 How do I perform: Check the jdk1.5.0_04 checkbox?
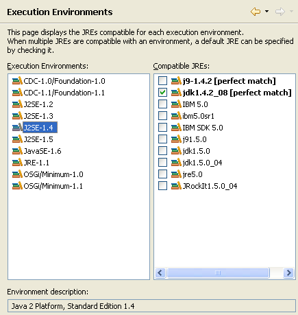[162, 163]
